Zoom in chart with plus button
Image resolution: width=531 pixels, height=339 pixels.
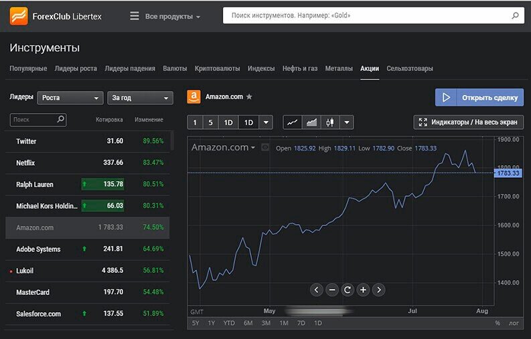pos(363,290)
